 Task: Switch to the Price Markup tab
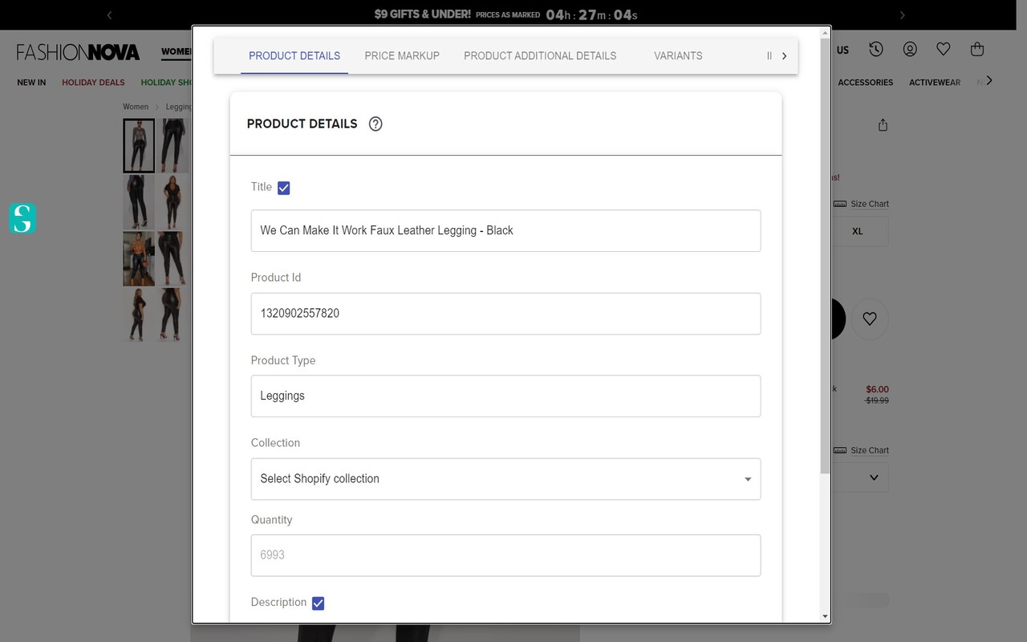tap(402, 55)
